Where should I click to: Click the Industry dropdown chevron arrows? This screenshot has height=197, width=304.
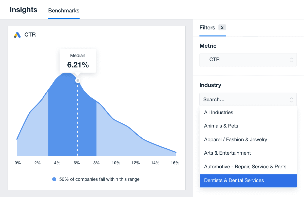[x=291, y=100]
